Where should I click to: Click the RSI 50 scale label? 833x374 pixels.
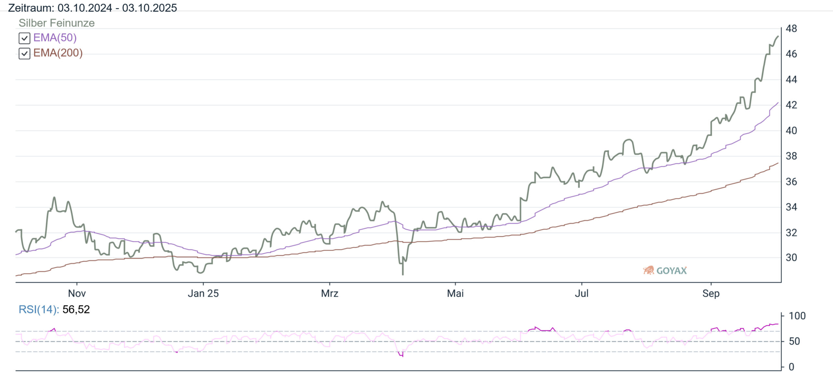(794, 341)
